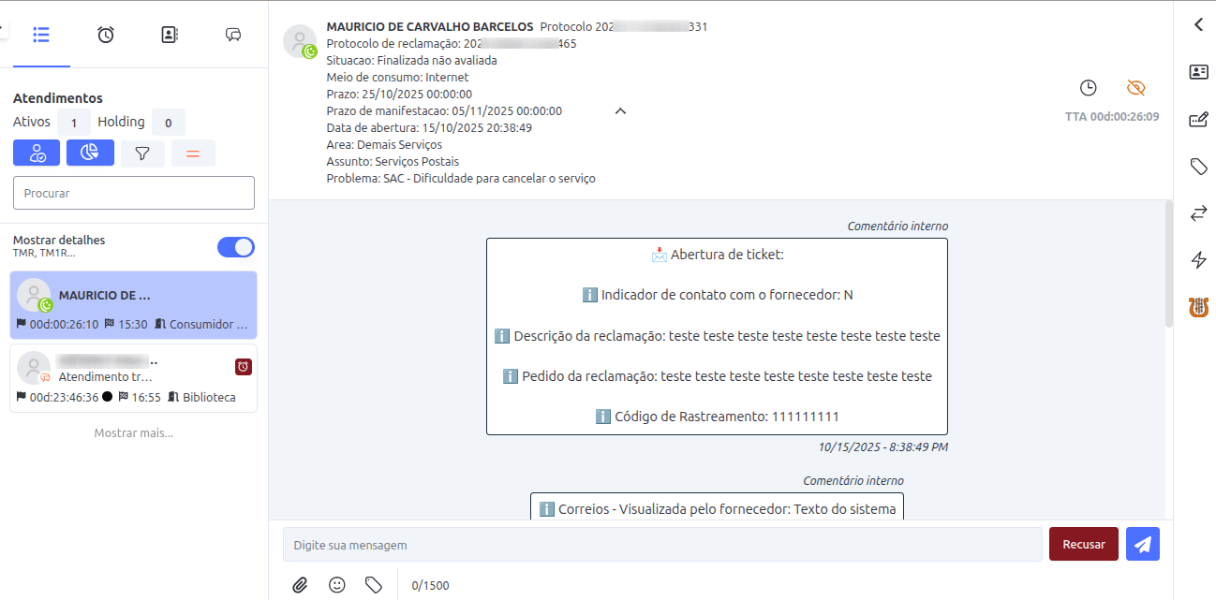Disable the Mostrar detalhes toggle
The width and height of the screenshot is (1216, 600).
[x=235, y=247]
